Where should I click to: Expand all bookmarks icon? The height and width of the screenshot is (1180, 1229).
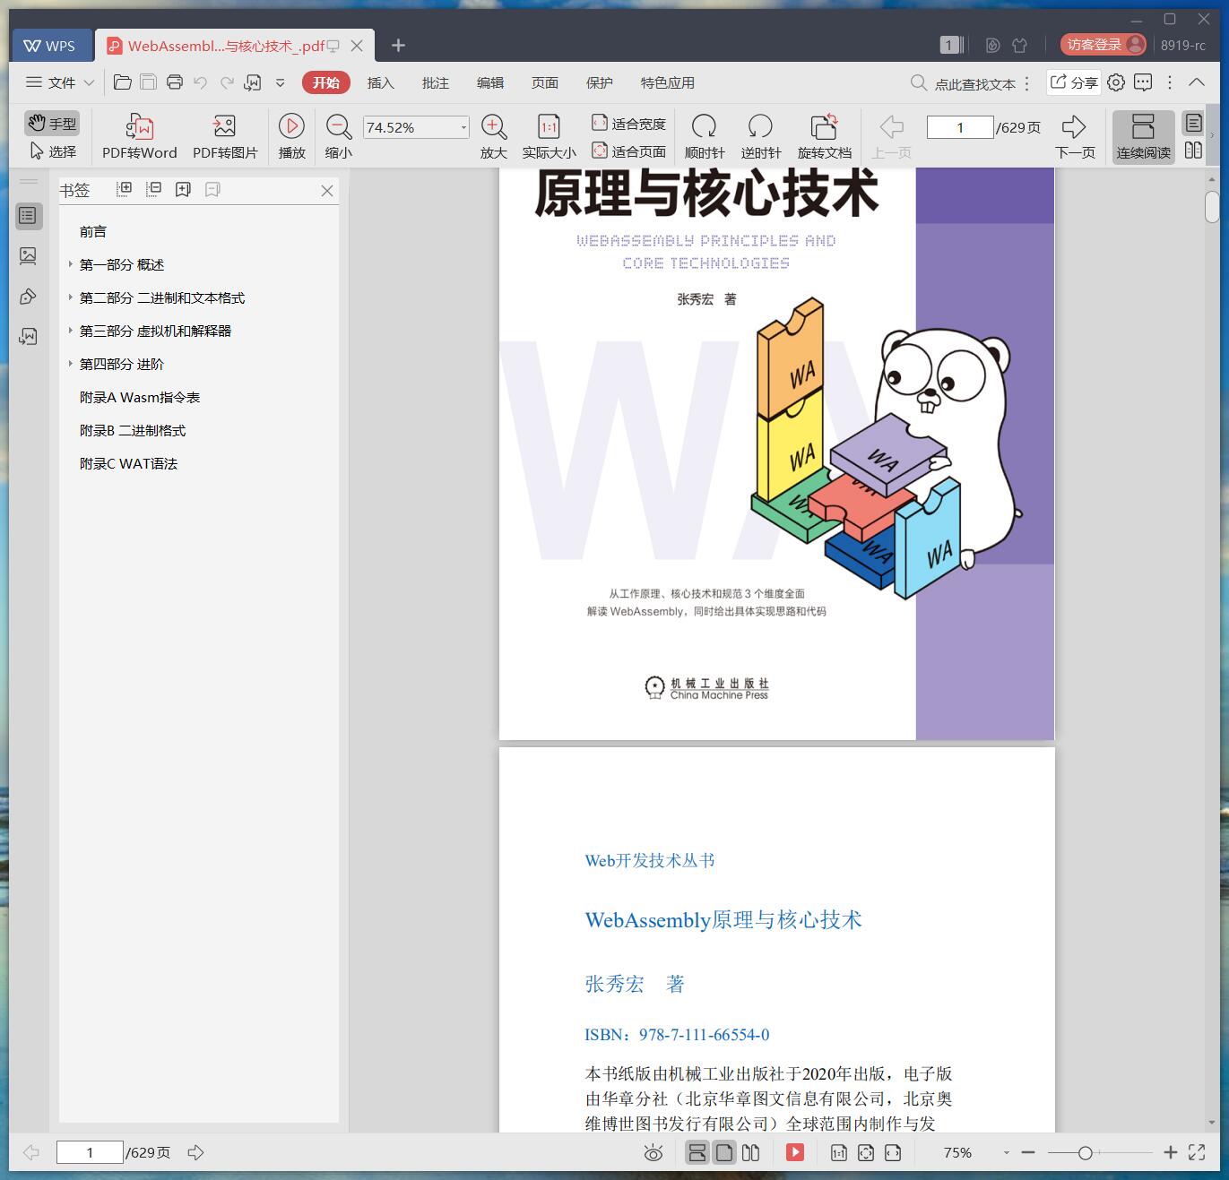coord(125,189)
